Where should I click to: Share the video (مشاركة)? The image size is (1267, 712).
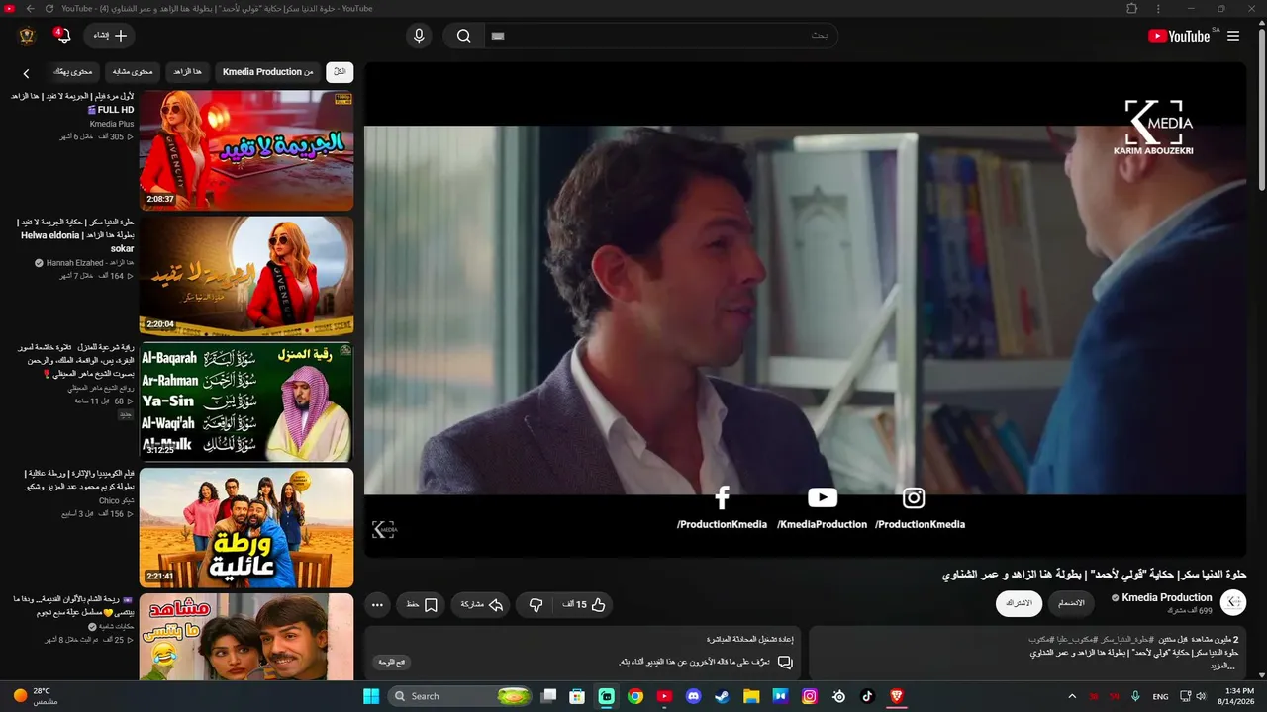coord(480,605)
